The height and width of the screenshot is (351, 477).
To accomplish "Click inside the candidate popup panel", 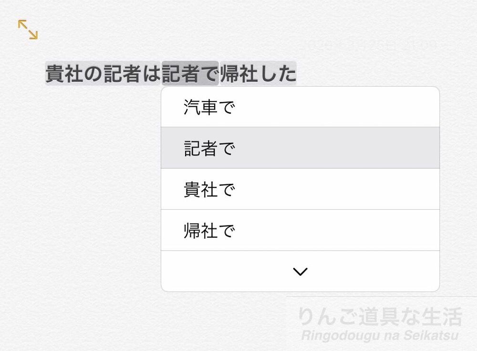I will pos(300,189).
